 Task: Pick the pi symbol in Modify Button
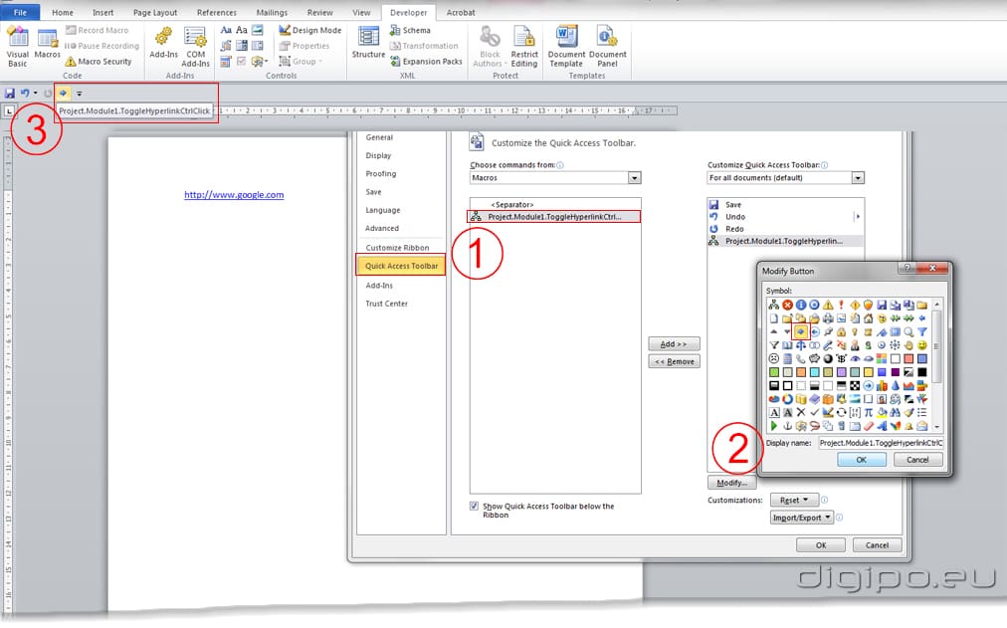(869, 412)
